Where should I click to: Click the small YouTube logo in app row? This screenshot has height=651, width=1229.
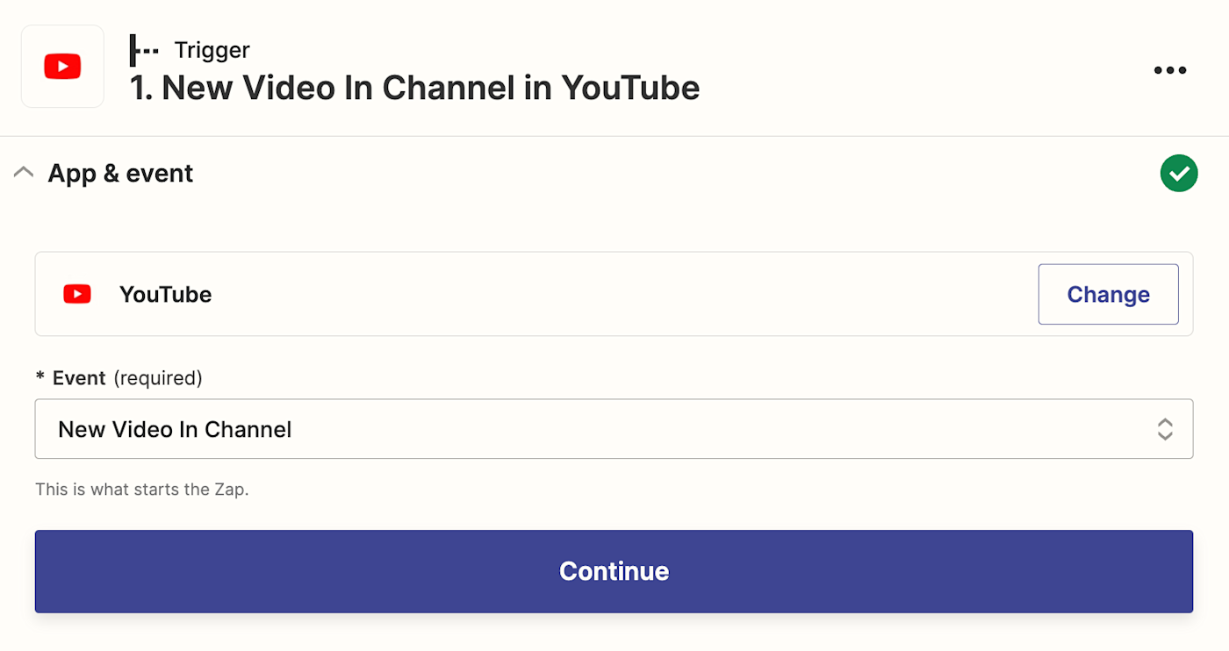point(77,294)
